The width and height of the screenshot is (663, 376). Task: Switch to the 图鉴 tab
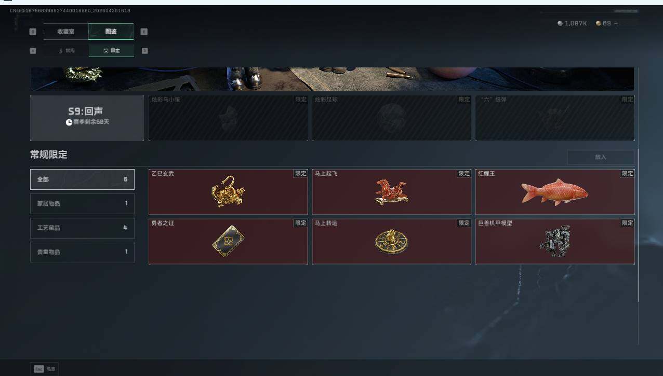111,32
